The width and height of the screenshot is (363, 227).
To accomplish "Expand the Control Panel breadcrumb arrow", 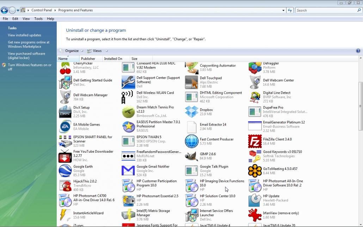I will tap(55, 10).
